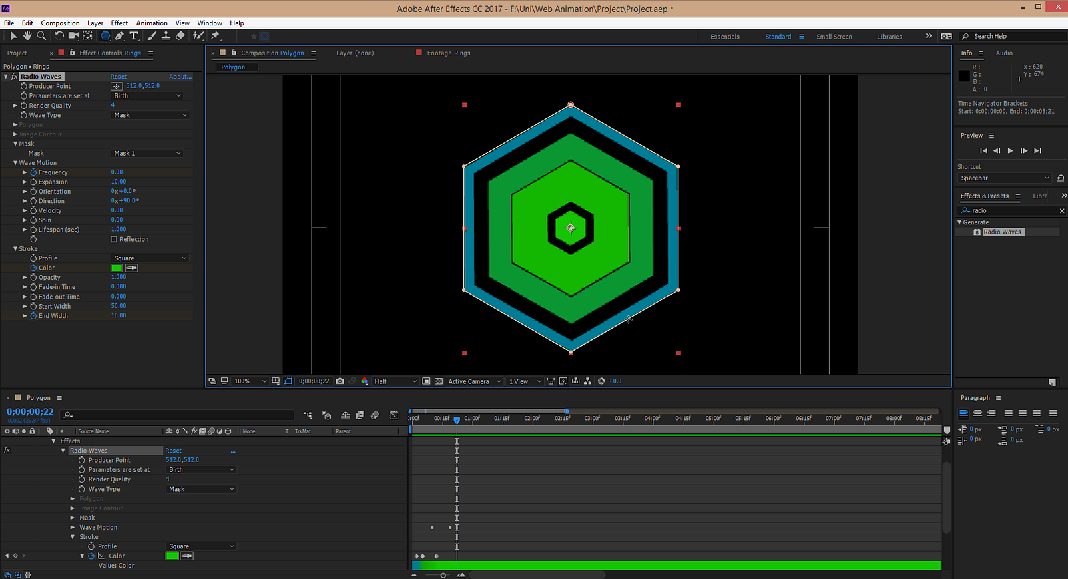Activate the Puppet Pin tool
Image resolution: width=1068 pixels, height=579 pixels.
pos(215,36)
